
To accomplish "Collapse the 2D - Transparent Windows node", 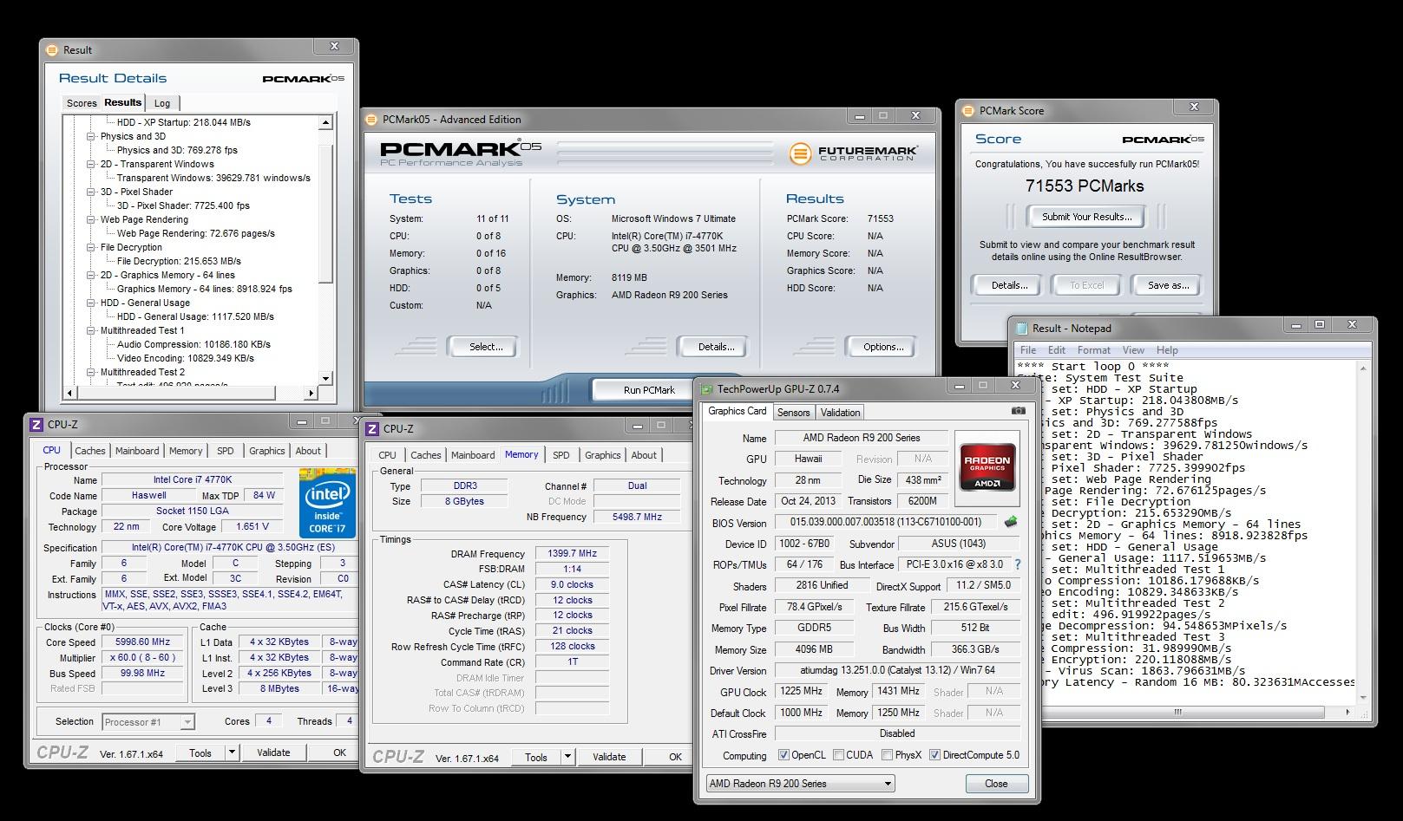I will pos(90,164).
